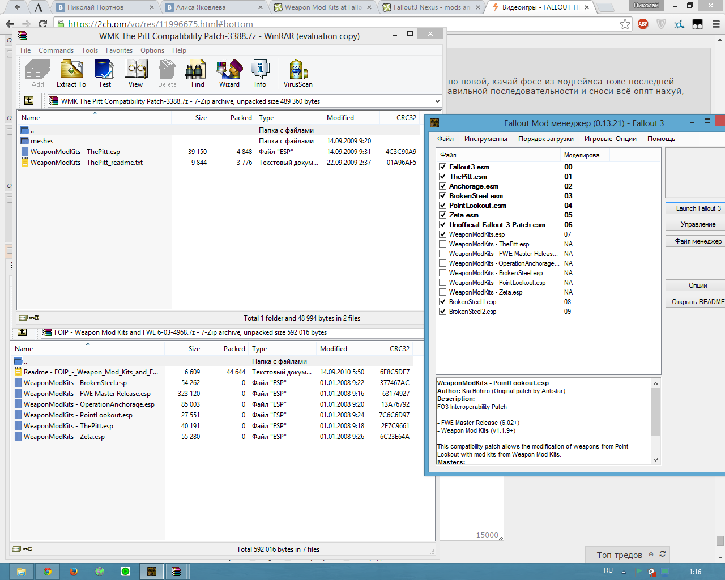725x580 pixels.
Task: Click the refresh icon beside Топ тредов
Action: click(x=662, y=555)
